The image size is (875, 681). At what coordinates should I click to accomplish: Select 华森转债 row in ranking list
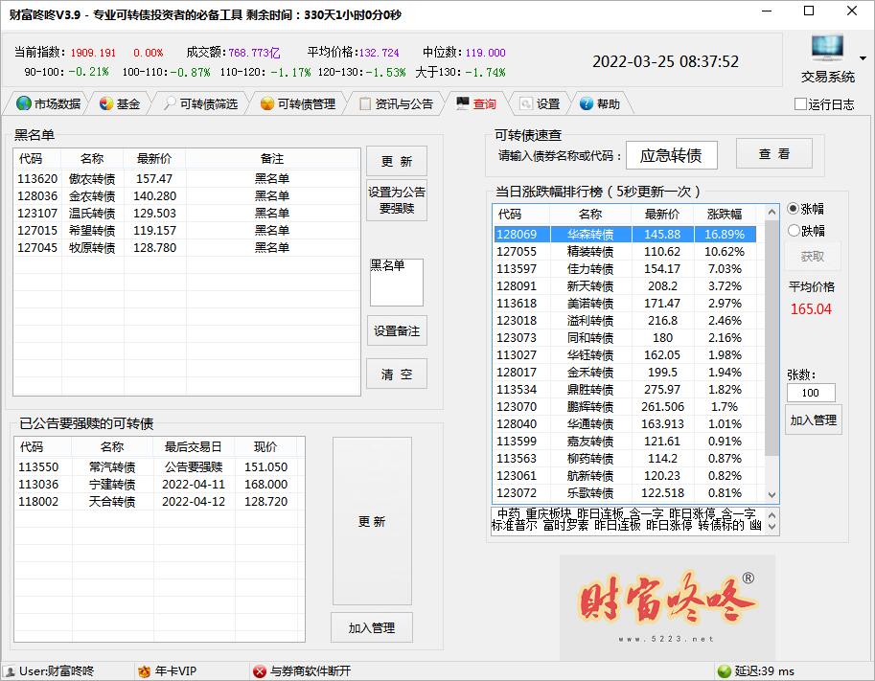pos(625,235)
